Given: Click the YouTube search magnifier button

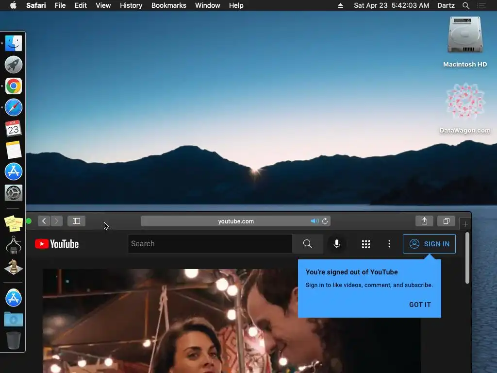Looking at the screenshot, I should [307, 244].
